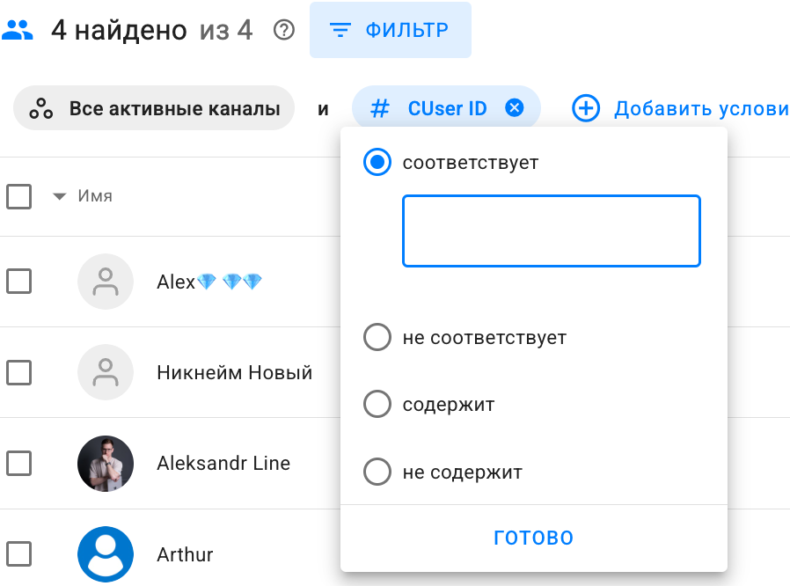
Task: Select the 'соответствует' radio button
Action: (x=377, y=163)
